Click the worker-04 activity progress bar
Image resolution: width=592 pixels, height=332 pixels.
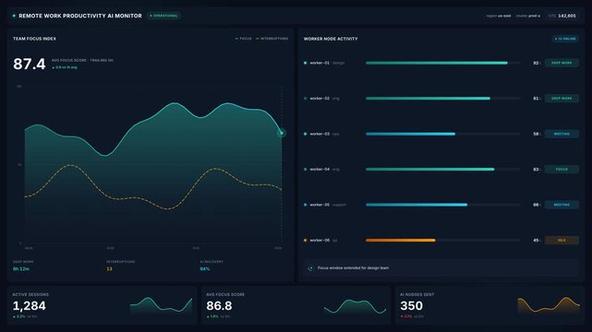[442, 169]
